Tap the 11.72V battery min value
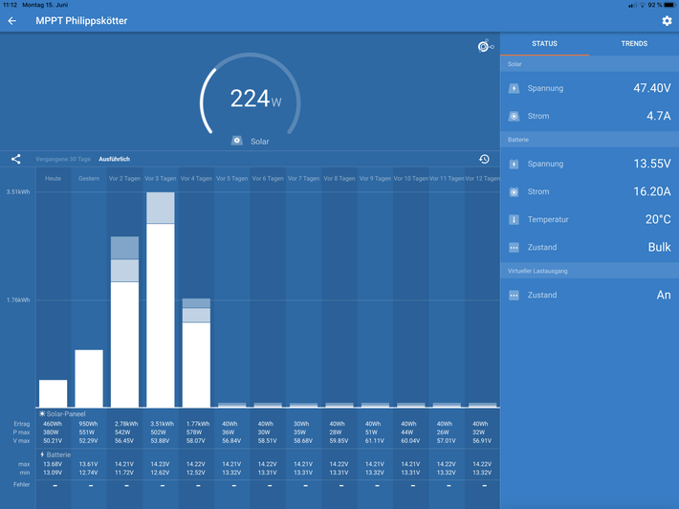 [124, 473]
